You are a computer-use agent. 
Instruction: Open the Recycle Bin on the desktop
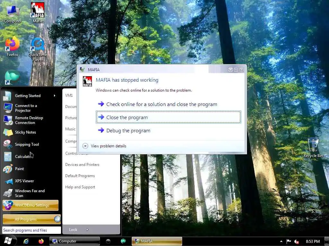point(313,147)
